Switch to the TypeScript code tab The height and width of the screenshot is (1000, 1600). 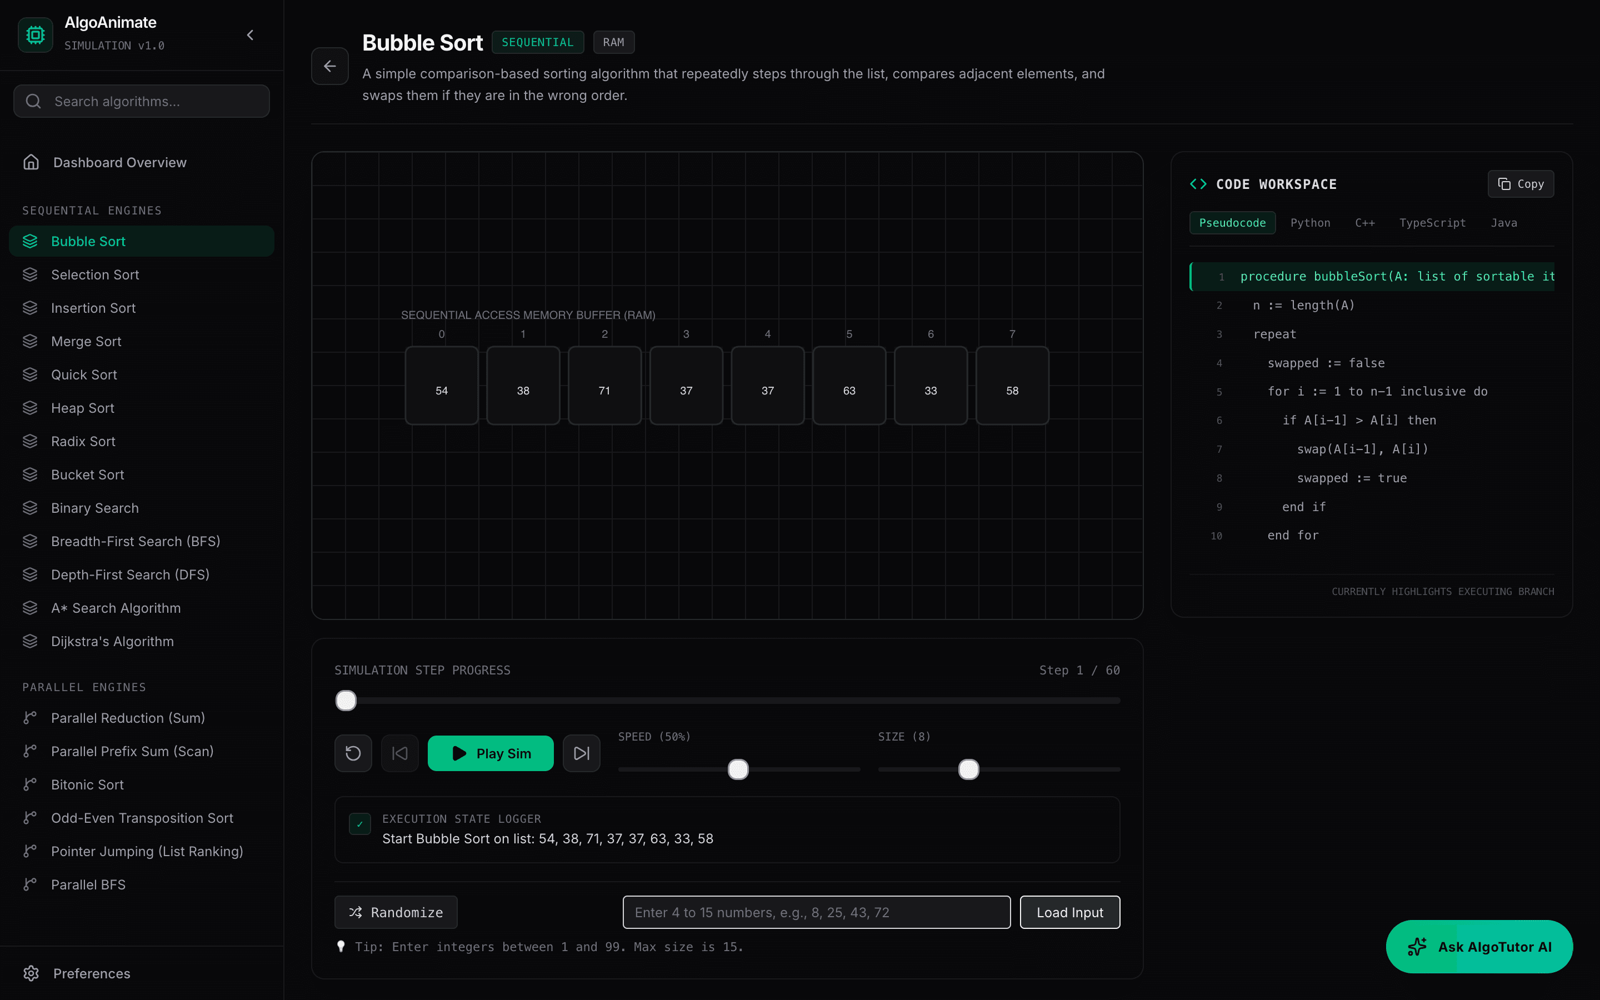tap(1432, 223)
